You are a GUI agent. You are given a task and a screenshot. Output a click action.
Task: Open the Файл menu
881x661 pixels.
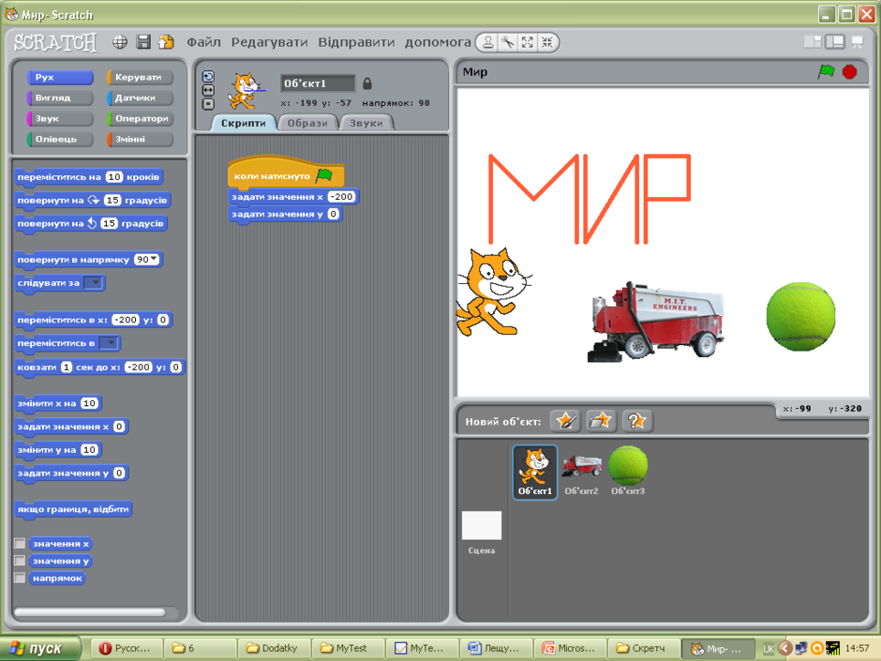click(203, 42)
